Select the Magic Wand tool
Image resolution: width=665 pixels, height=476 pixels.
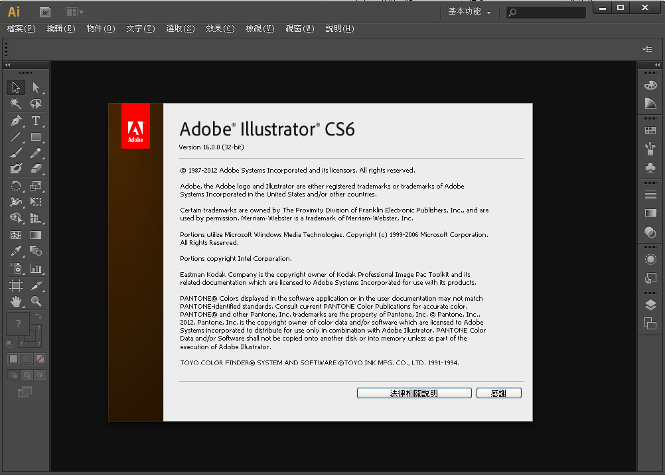(16, 104)
